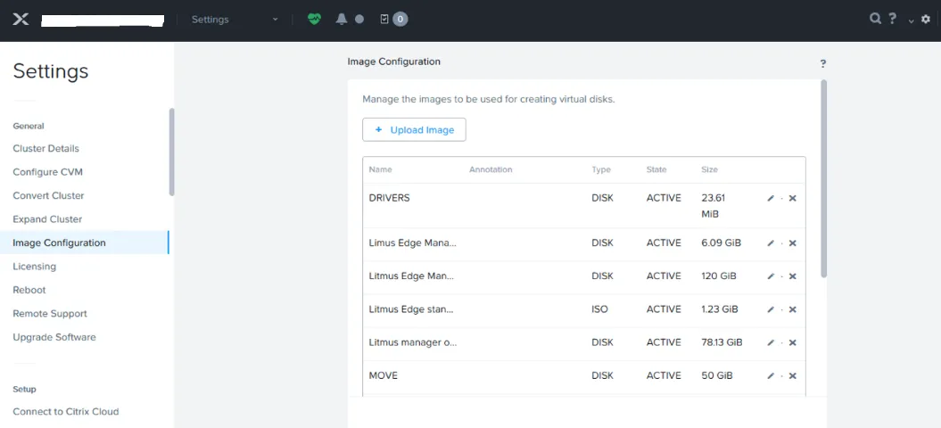This screenshot has width=941, height=428.
Task: Click the sidebar vertical scrollbar
Action: click(x=171, y=152)
